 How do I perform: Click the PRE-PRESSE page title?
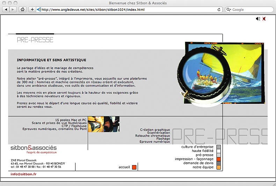coord(35,40)
